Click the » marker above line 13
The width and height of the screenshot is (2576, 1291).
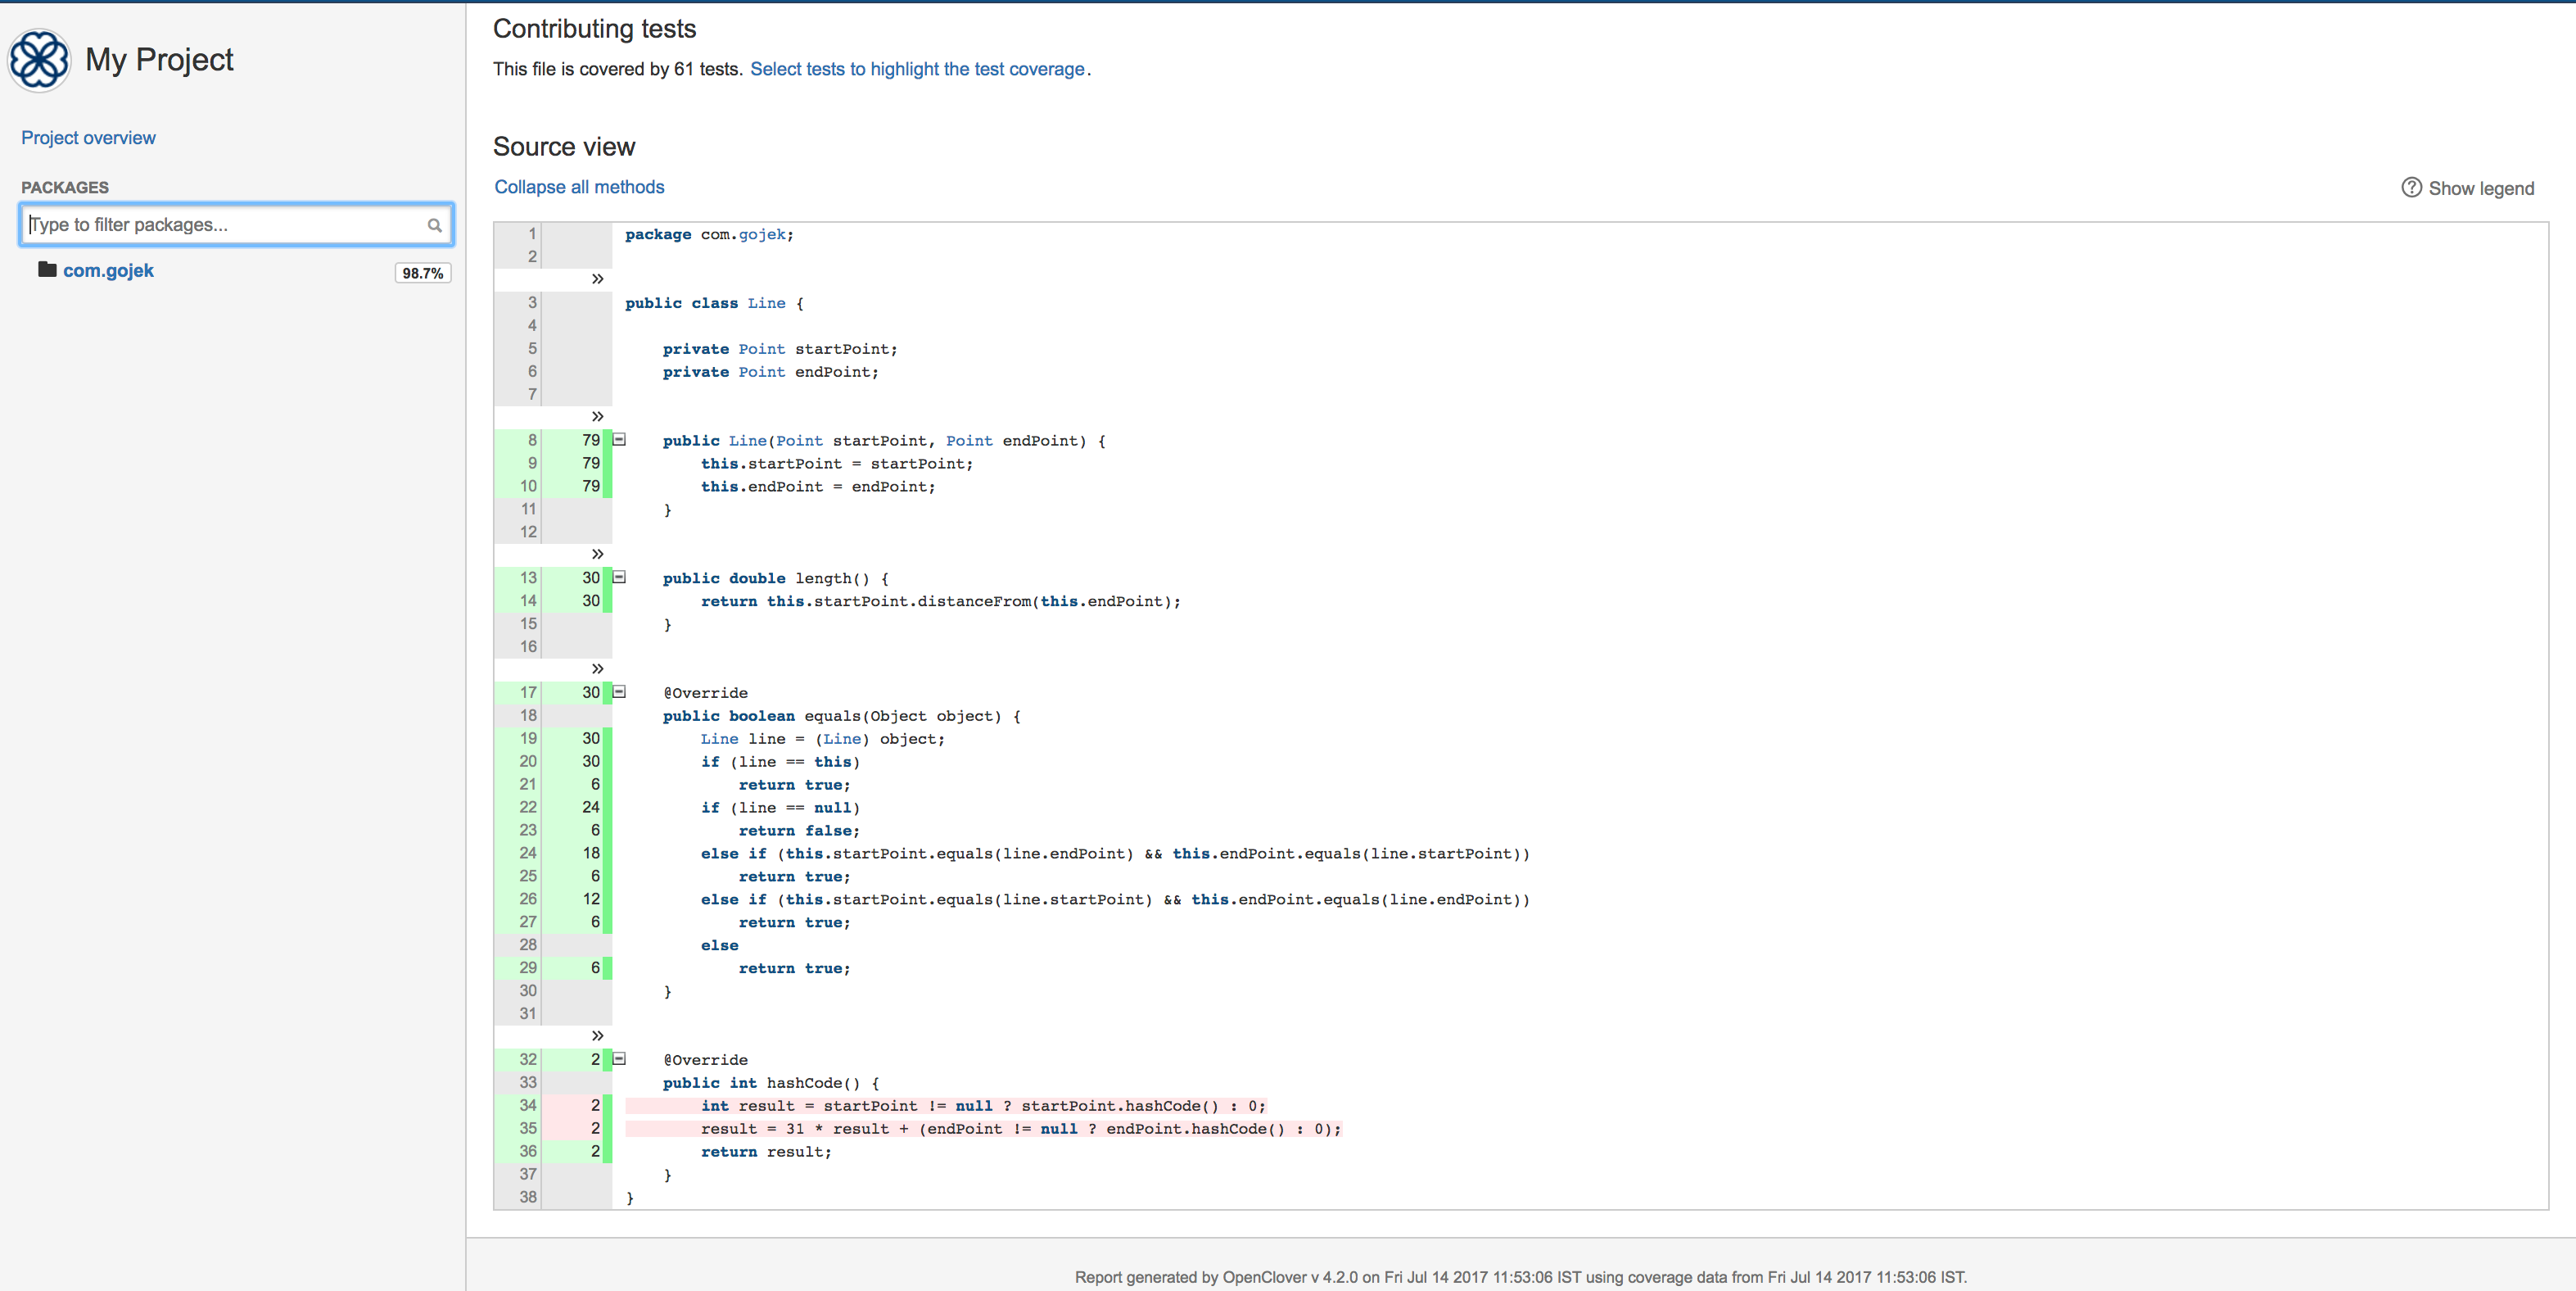(x=597, y=555)
